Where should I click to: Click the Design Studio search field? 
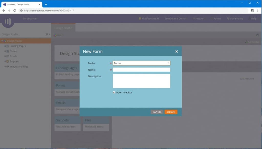22,34
